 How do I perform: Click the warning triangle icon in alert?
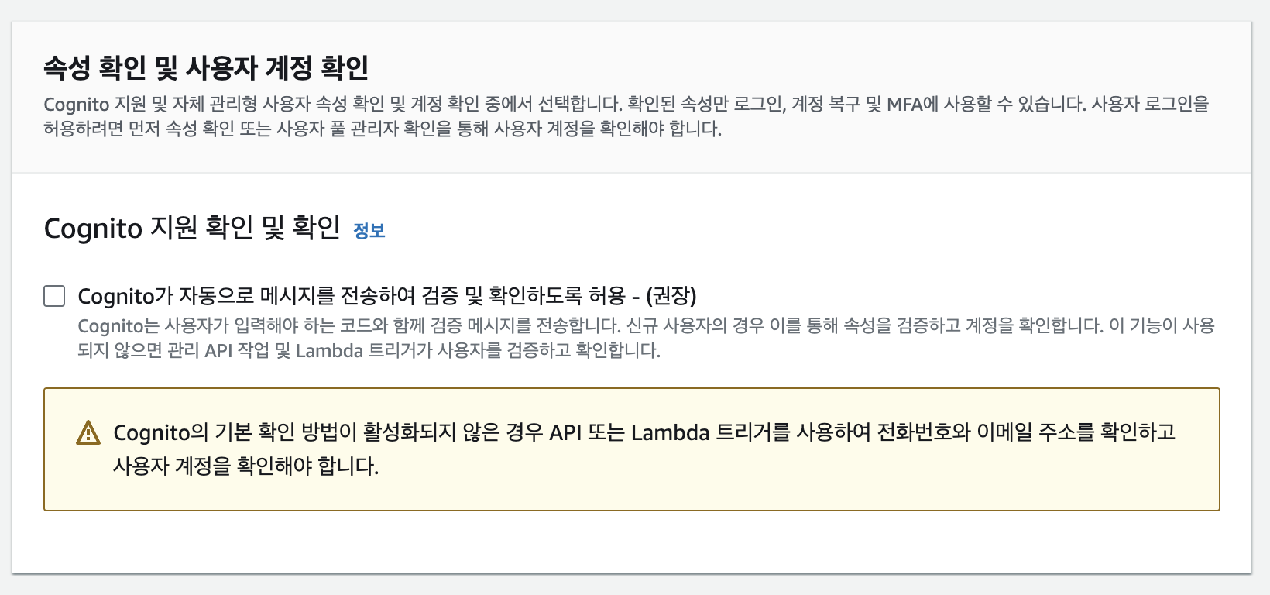click(x=88, y=433)
